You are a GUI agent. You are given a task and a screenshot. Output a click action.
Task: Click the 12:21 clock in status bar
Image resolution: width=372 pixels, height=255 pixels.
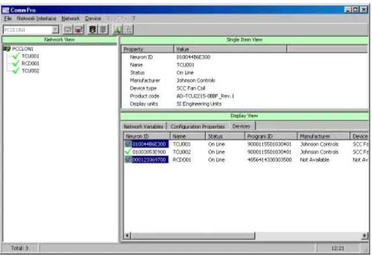click(x=338, y=248)
